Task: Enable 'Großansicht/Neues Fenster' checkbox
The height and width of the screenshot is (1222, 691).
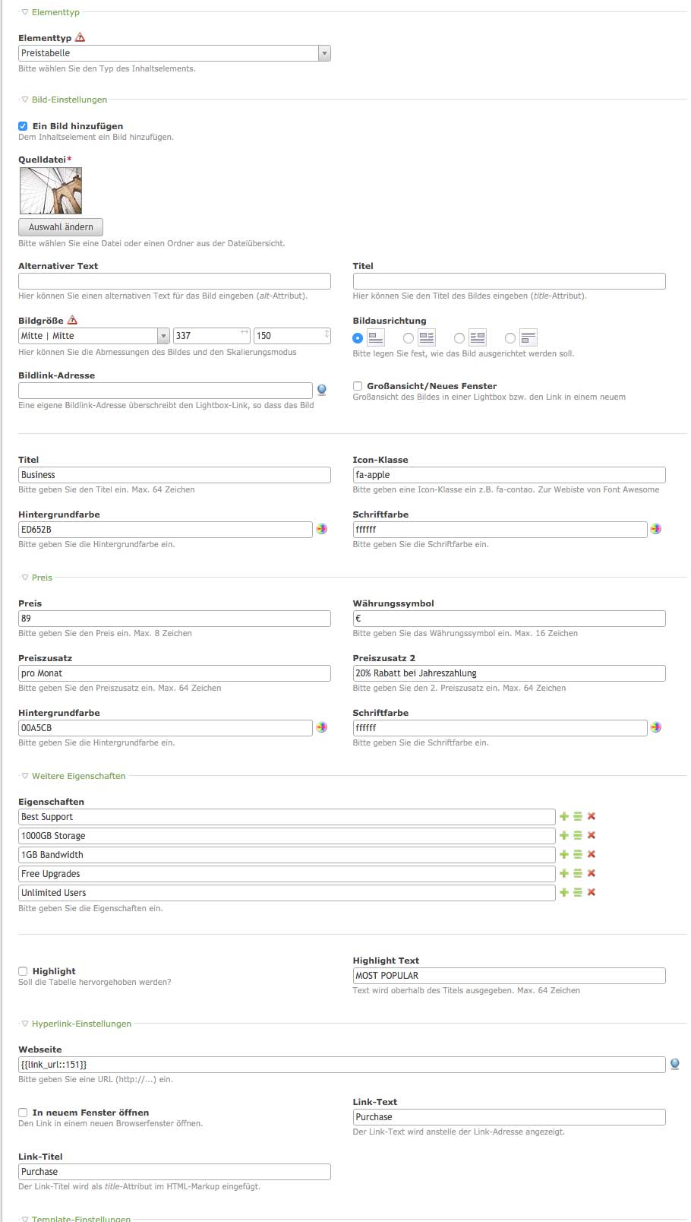Action: pos(358,386)
